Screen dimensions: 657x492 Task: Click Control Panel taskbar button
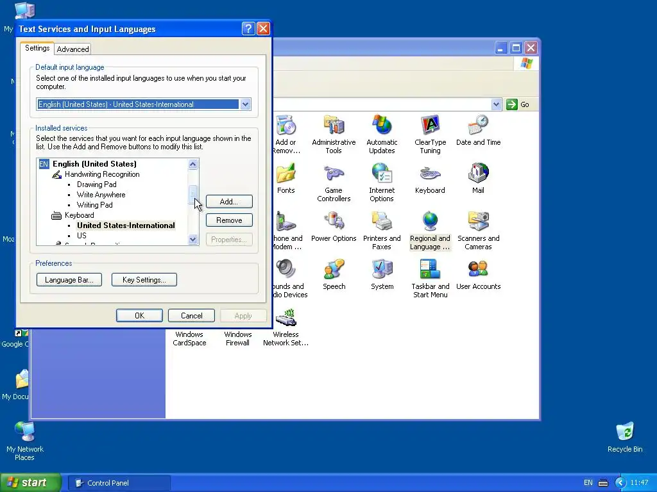119,483
